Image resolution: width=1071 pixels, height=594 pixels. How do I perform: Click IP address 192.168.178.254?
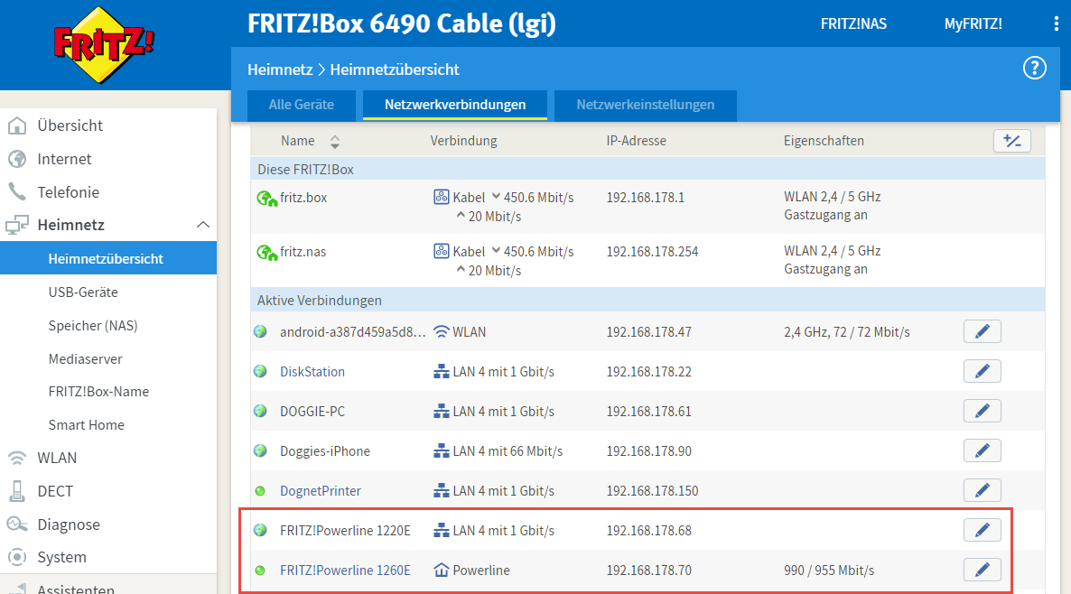click(x=652, y=252)
